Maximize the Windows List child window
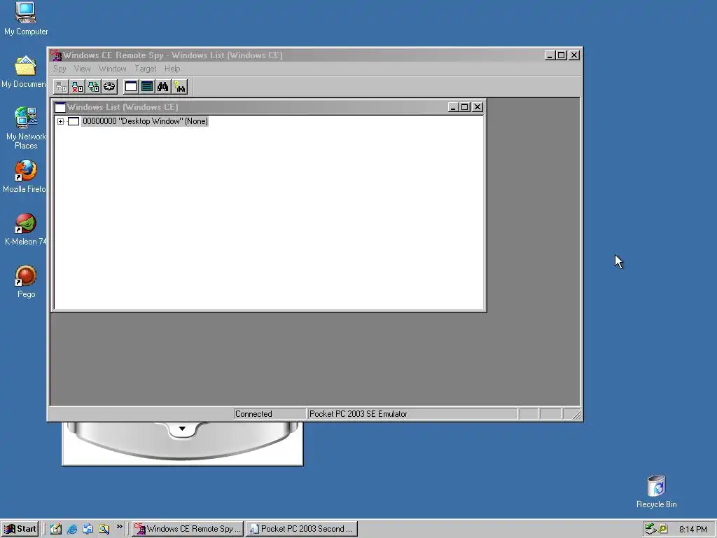 (x=465, y=107)
